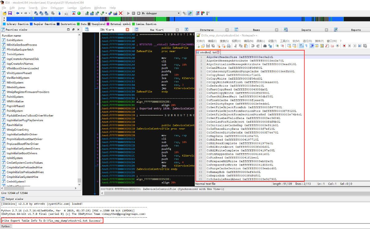Open the Options menu in IDA
The width and height of the screenshot is (370, 229).
point(85,8)
